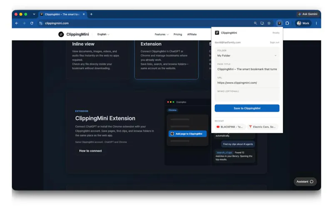Viewport: 333px width, 208px height.
Task: Open site information icon beside the URL
Action: click(x=40, y=23)
